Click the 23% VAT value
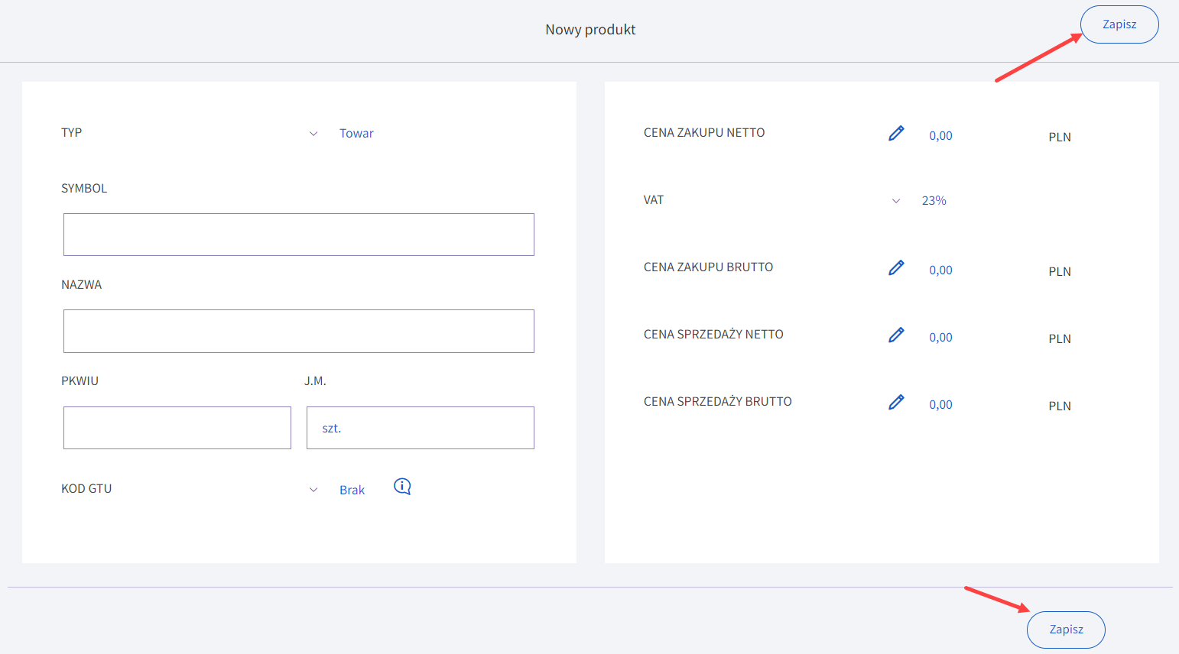The width and height of the screenshot is (1179, 654). click(934, 201)
